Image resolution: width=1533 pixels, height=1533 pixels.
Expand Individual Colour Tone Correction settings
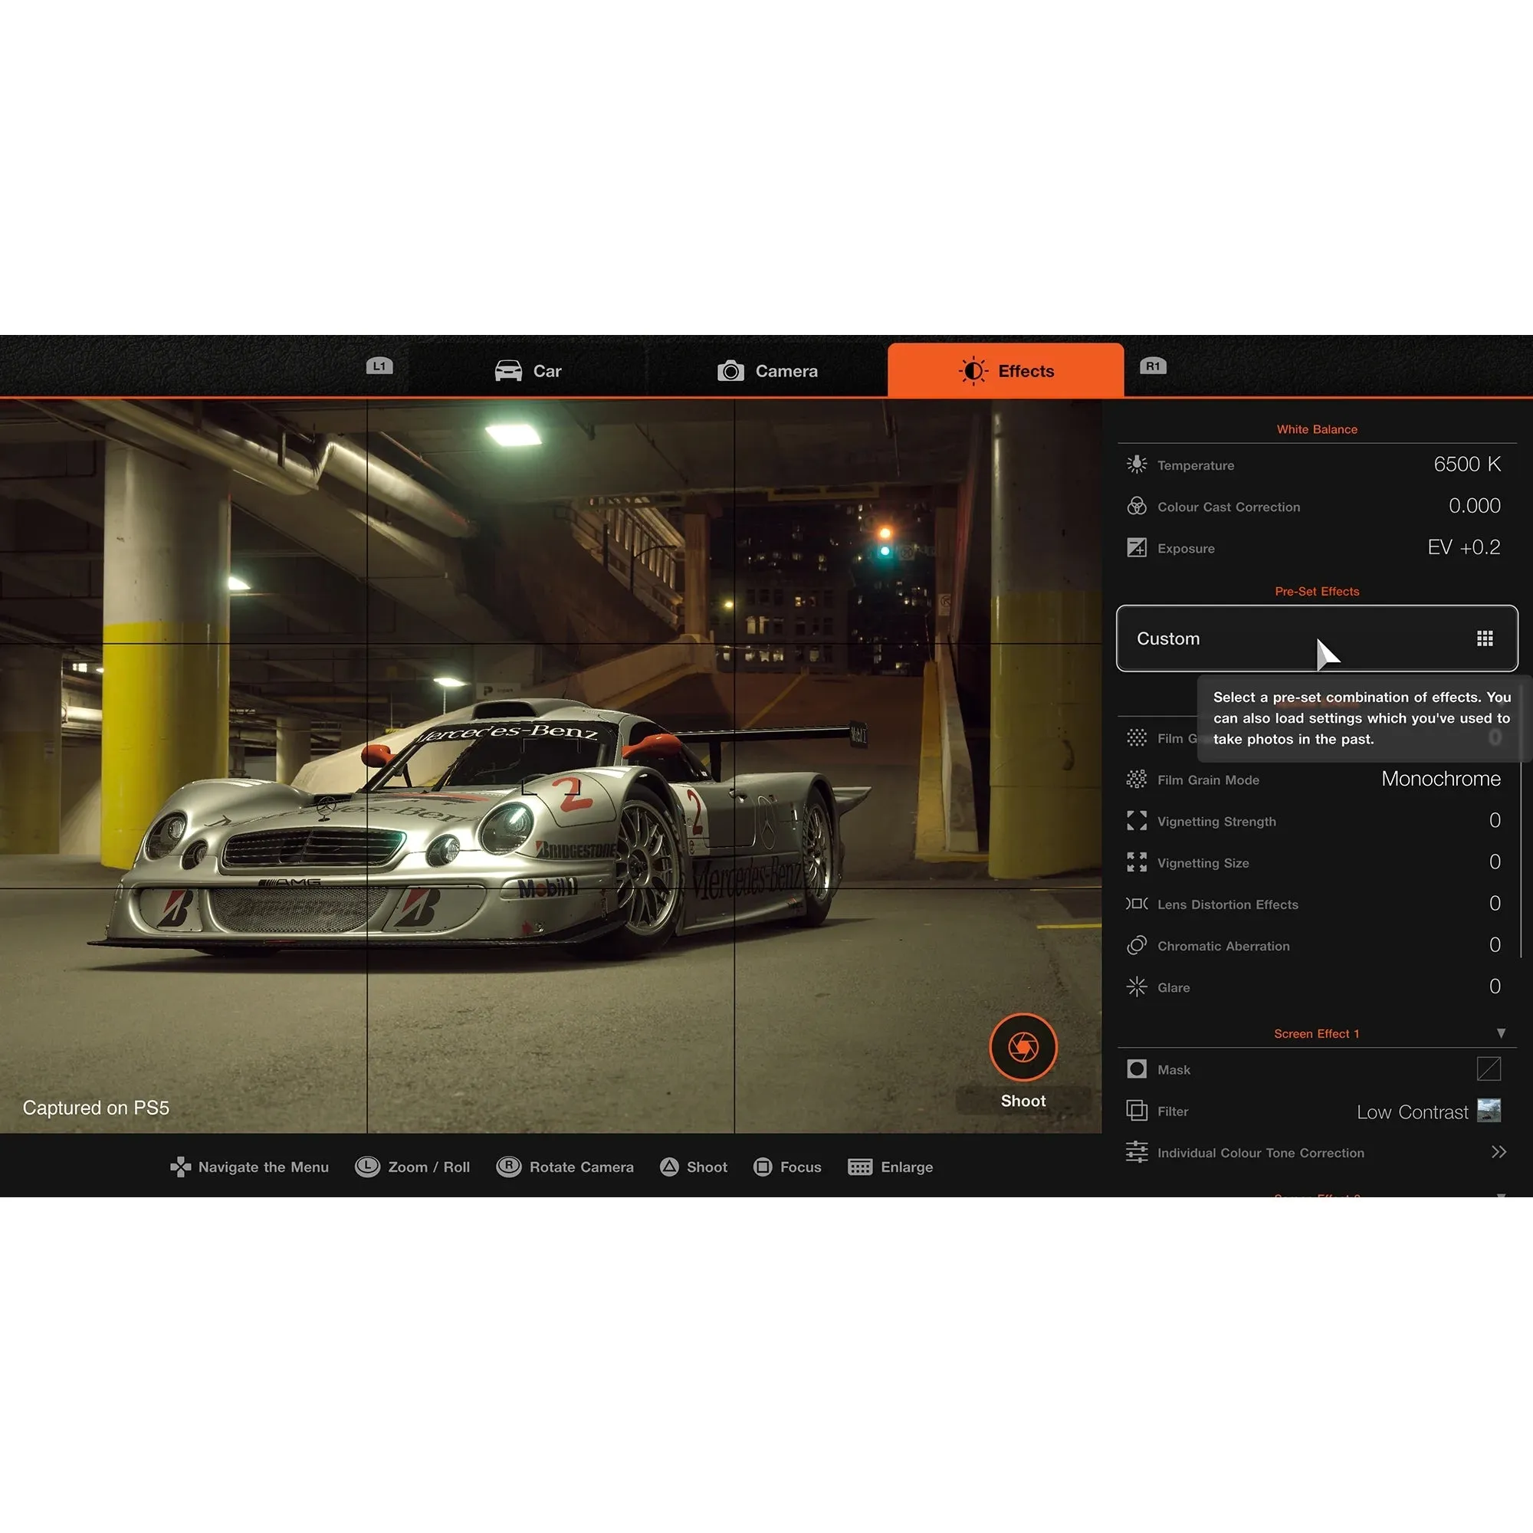[1499, 1152]
